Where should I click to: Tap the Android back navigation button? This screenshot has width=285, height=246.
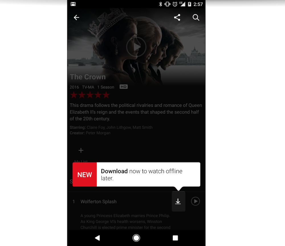pyautogui.click(x=97, y=238)
